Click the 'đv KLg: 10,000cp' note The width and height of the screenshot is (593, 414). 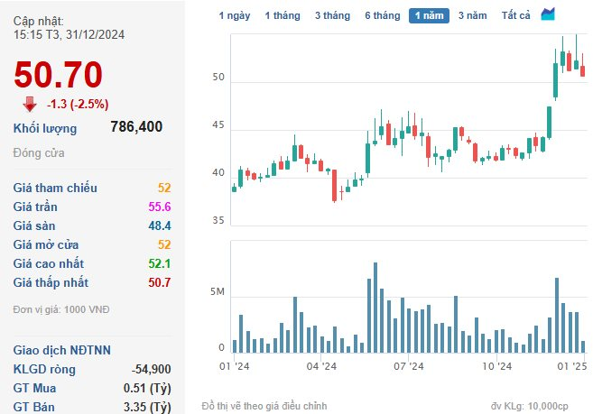[530, 407]
